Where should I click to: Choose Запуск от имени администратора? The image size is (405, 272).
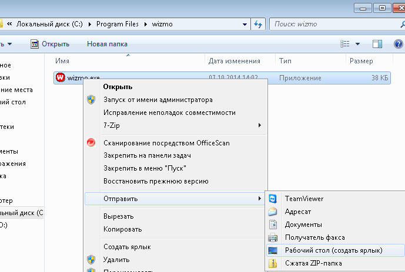click(158, 100)
